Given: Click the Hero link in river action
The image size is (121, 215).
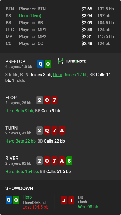Looking at the screenshot, I should (10, 171).
